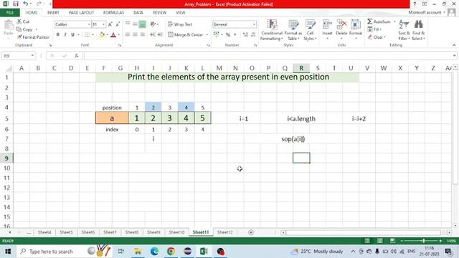
Task: Align cell text to the left
Action: [x=128, y=35]
